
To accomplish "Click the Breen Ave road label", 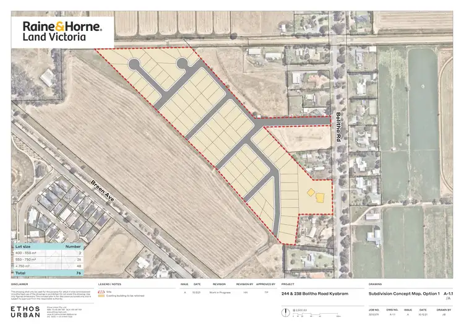I will click(102, 191).
